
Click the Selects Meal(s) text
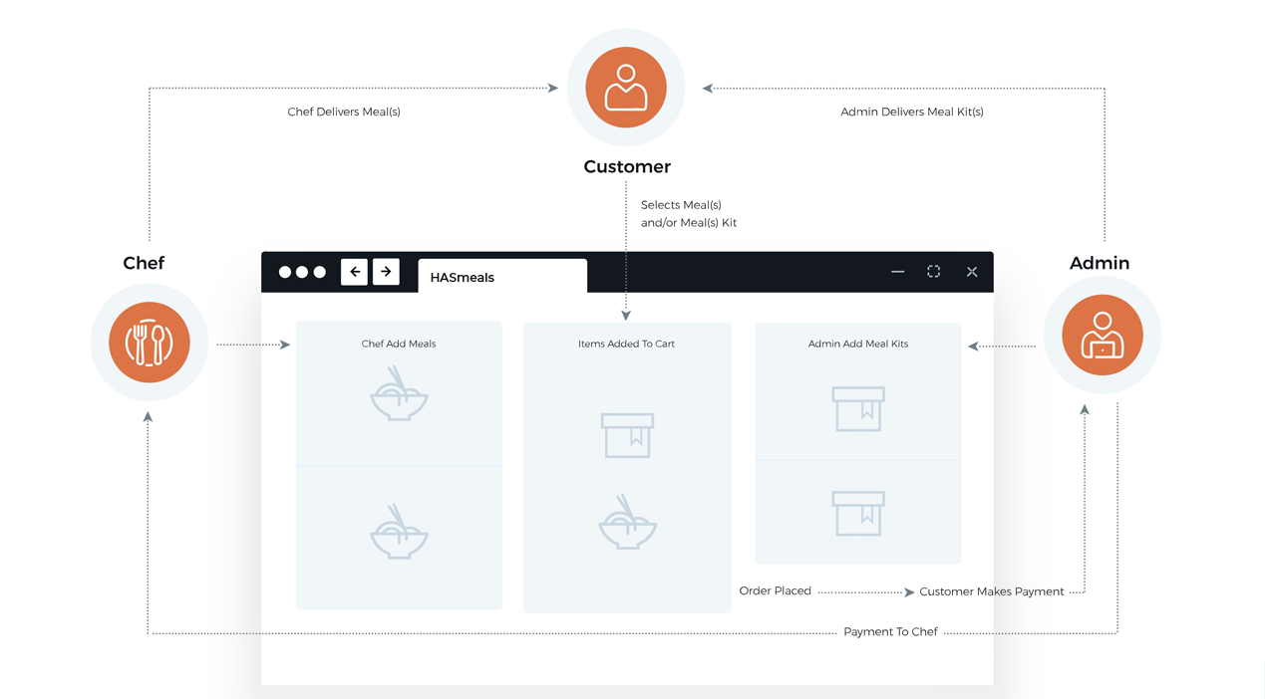point(681,205)
